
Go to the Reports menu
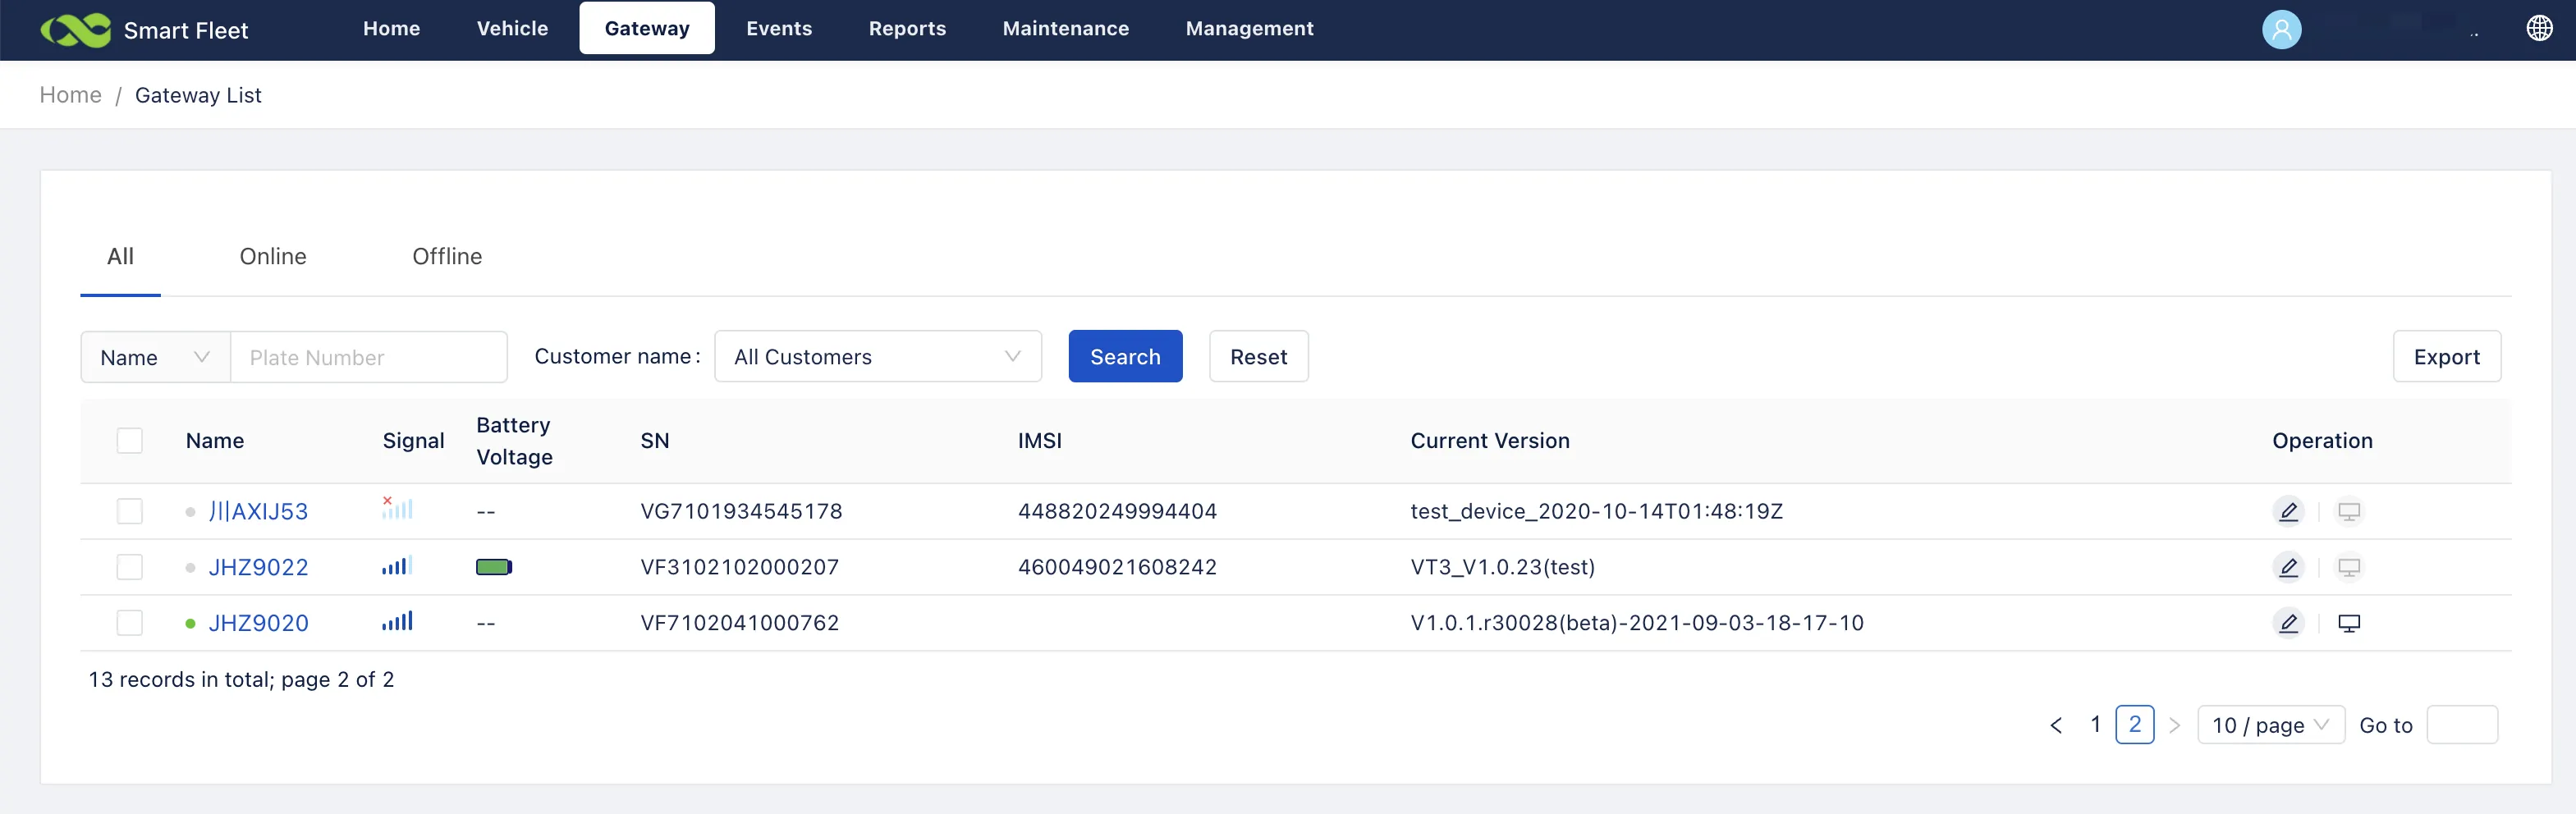pyautogui.click(x=907, y=28)
